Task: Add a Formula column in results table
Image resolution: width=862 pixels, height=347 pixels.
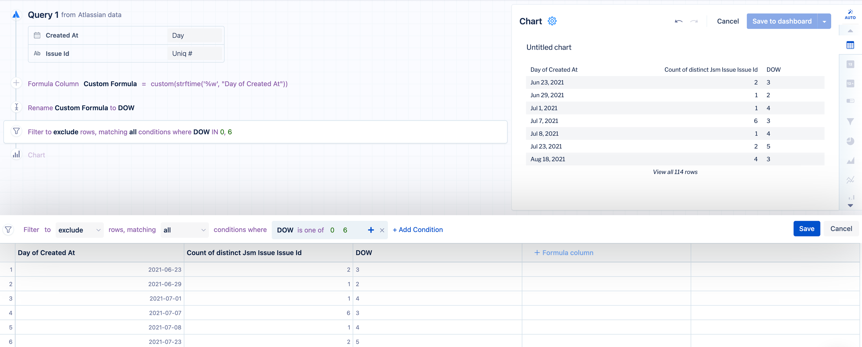Action: 564,253
